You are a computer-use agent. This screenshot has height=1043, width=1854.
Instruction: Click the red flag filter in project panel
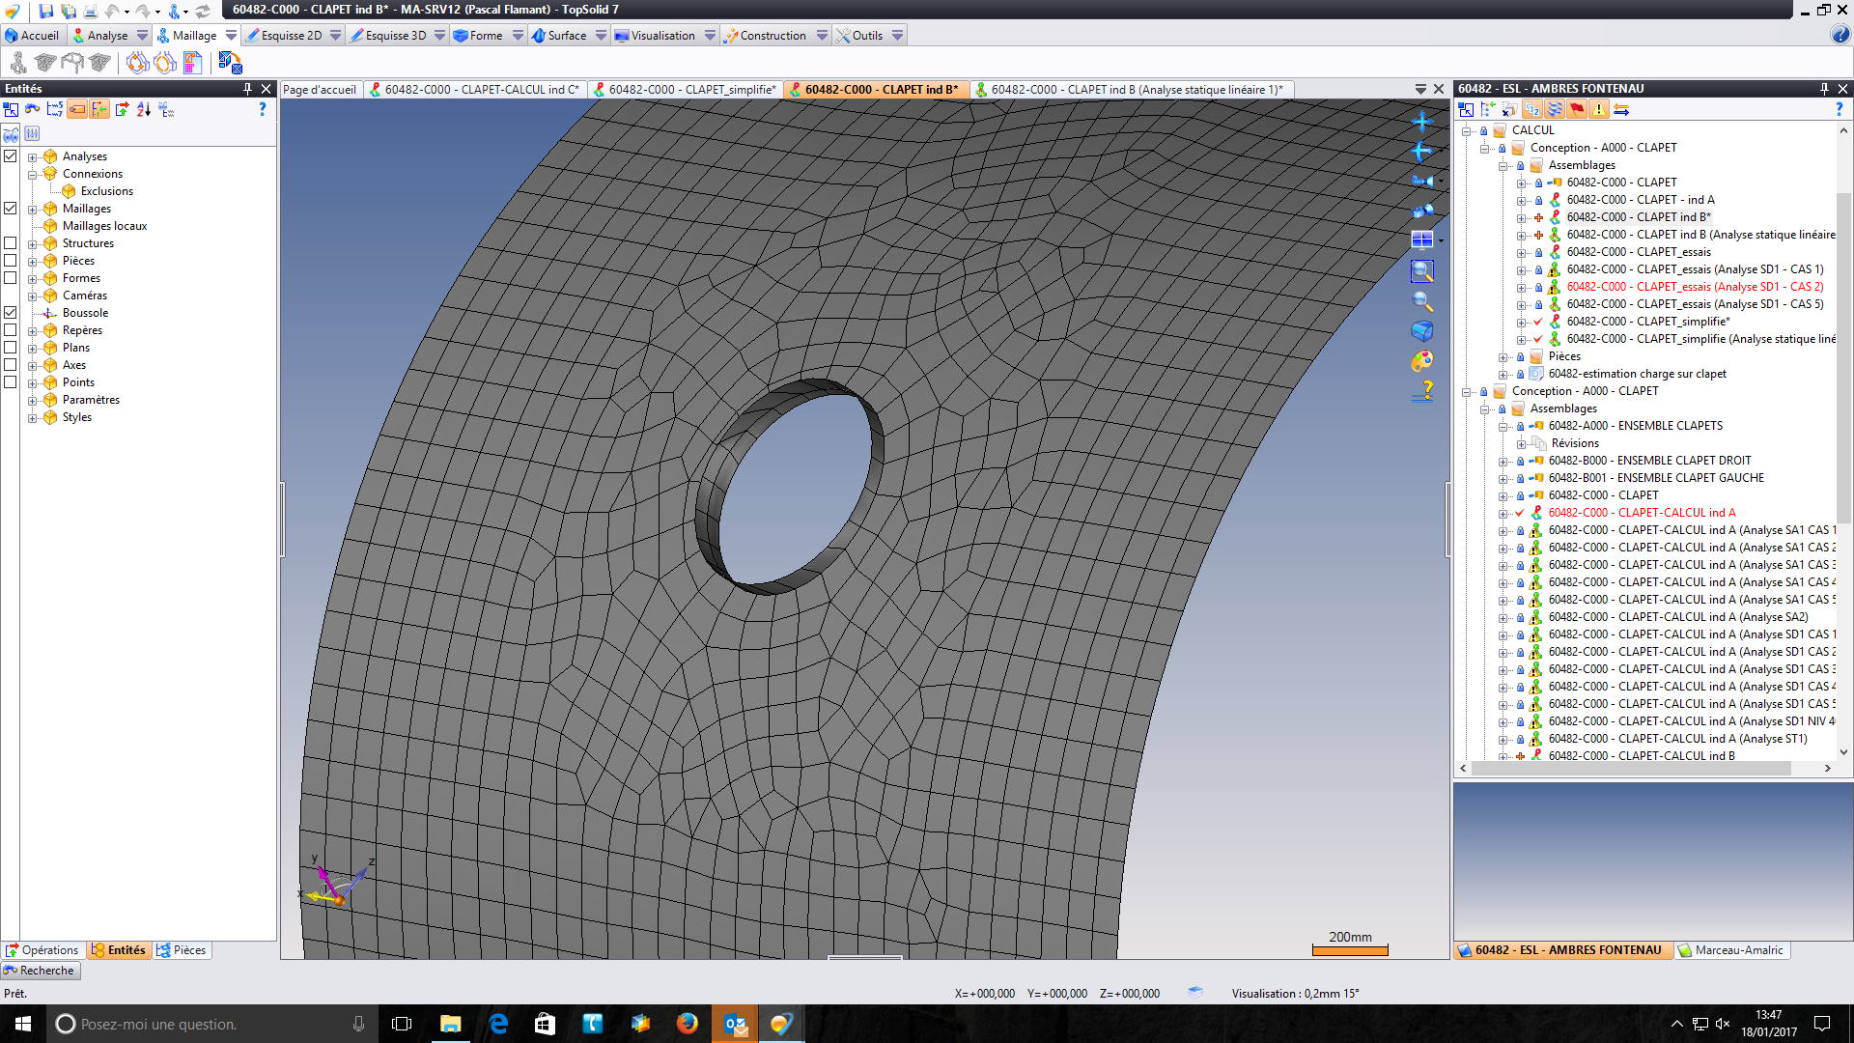click(1576, 109)
